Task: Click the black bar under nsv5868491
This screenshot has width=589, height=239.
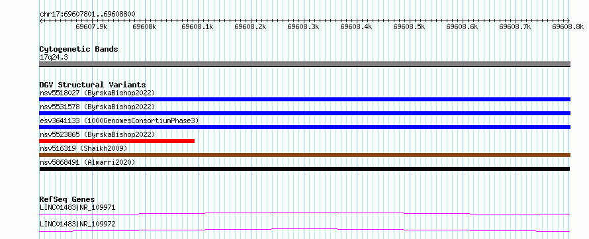Action: [304, 169]
